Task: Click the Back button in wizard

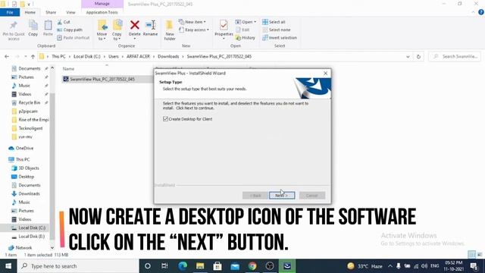Action: [255, 196]
